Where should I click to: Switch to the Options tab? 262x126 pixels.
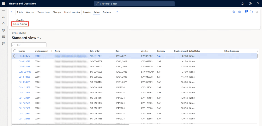107,12
